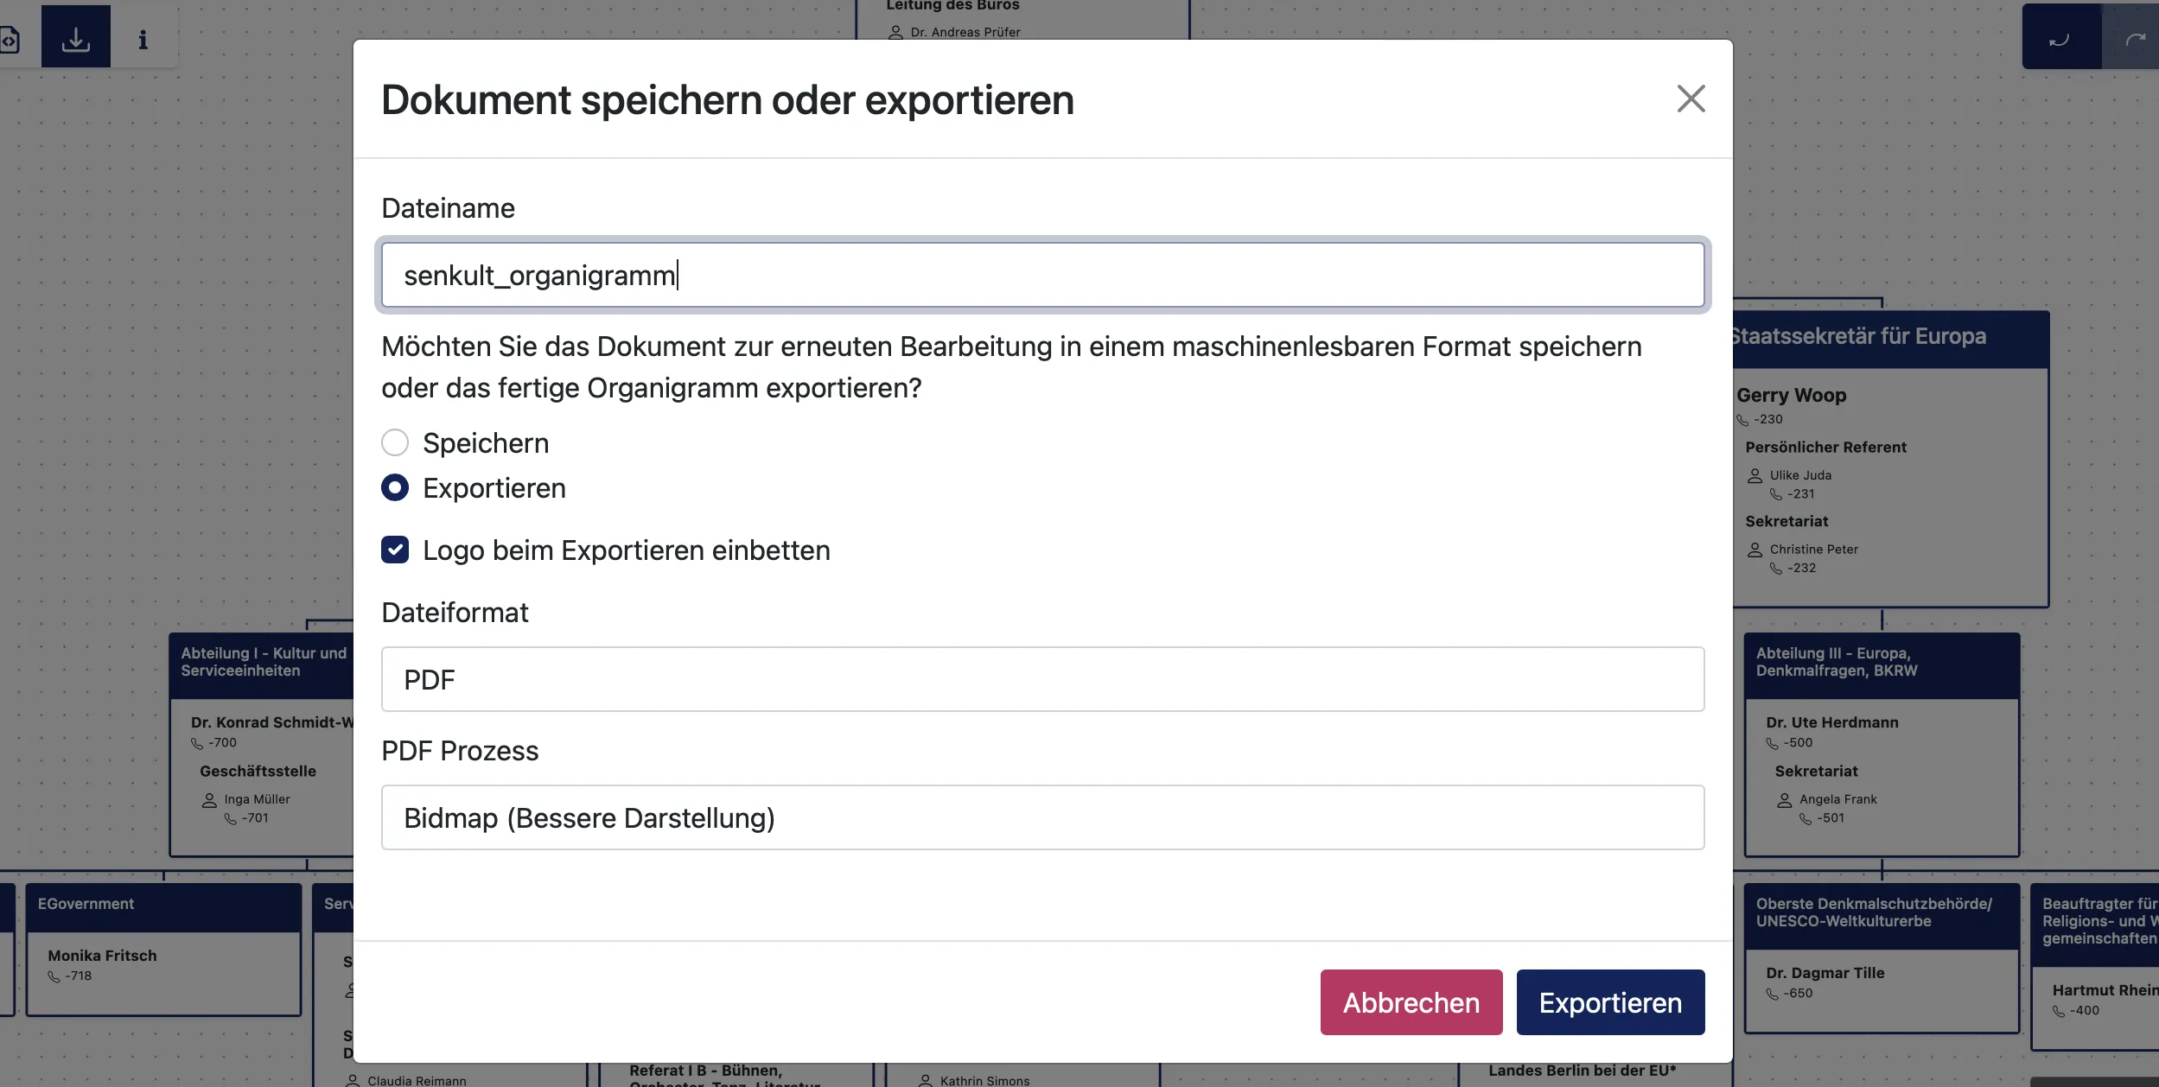
Task: Select the Abteilung III Europa header
Action: (1881, 664)
